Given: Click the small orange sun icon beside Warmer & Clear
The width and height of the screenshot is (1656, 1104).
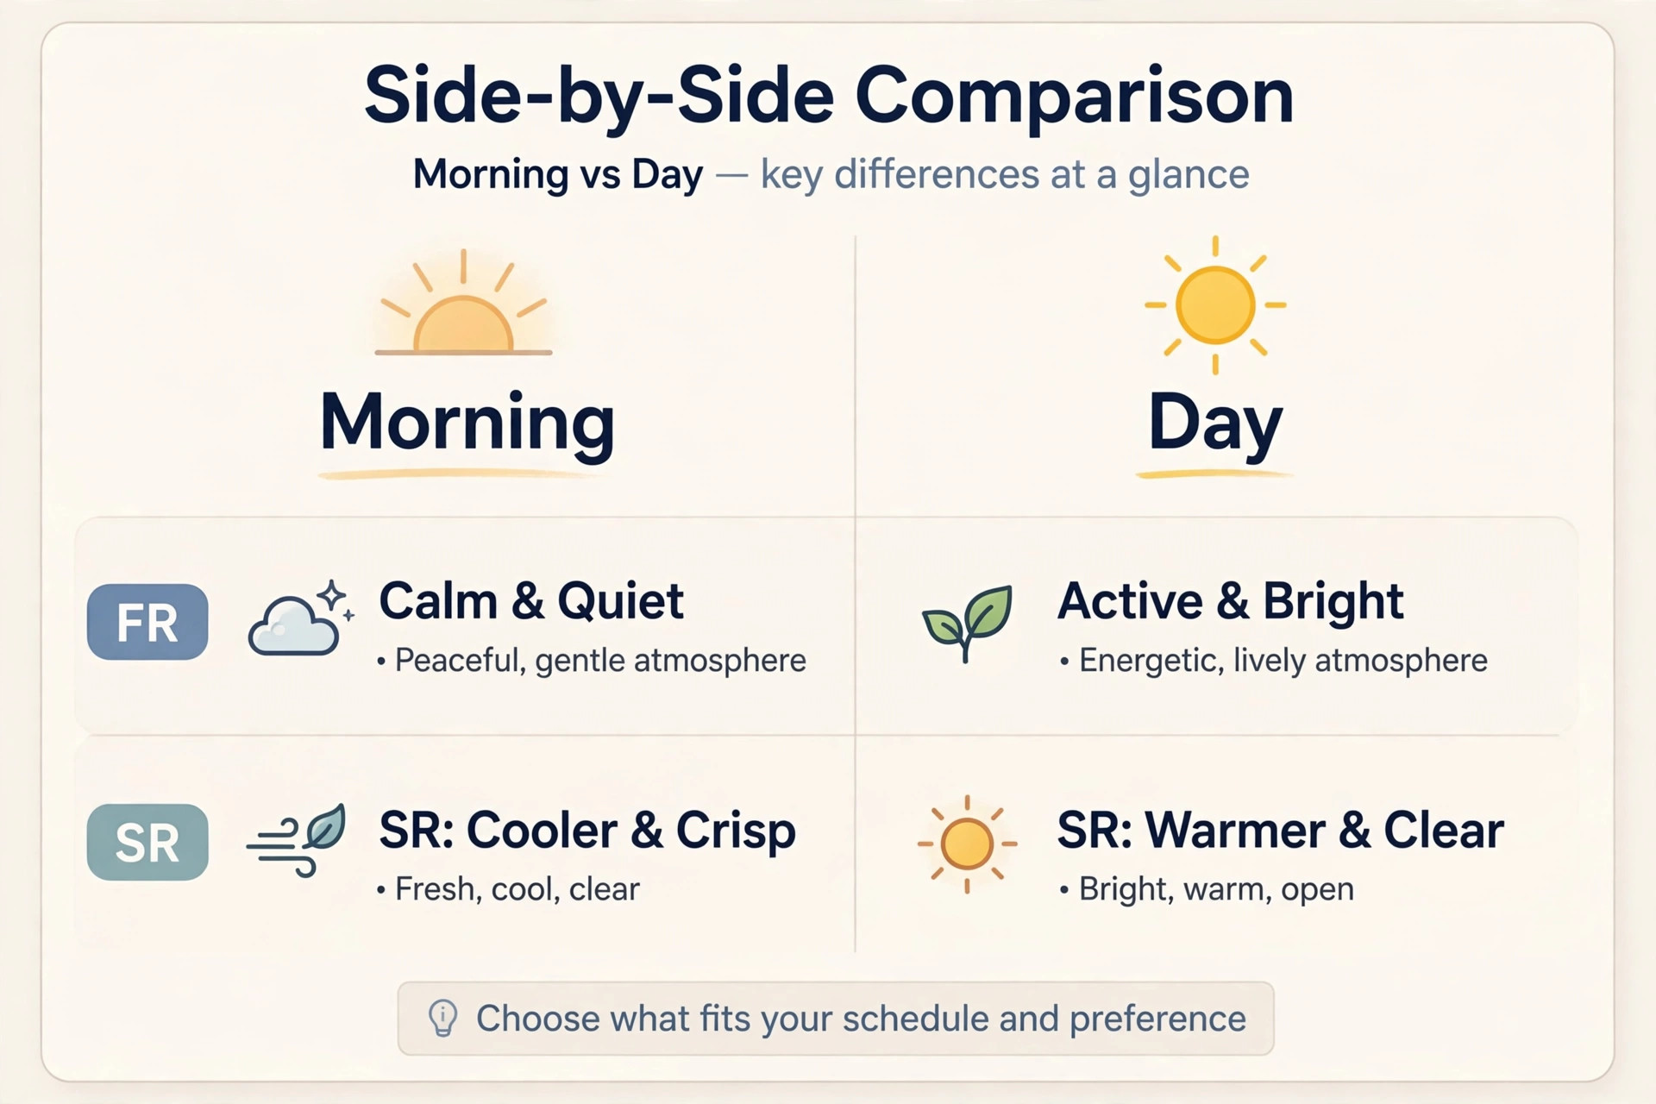Looking at the screenshot, I should pos(967,844).
